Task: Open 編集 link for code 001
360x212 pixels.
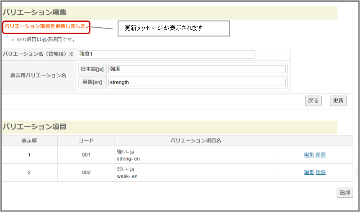Action: (x=309, y=155)
